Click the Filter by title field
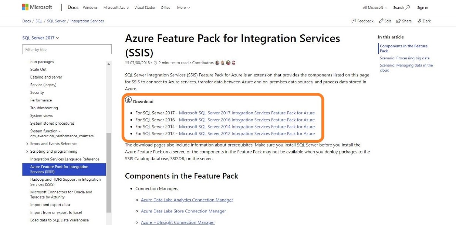Image resolution: width=456 pixels, height=225 pixels. click(67, 49)
